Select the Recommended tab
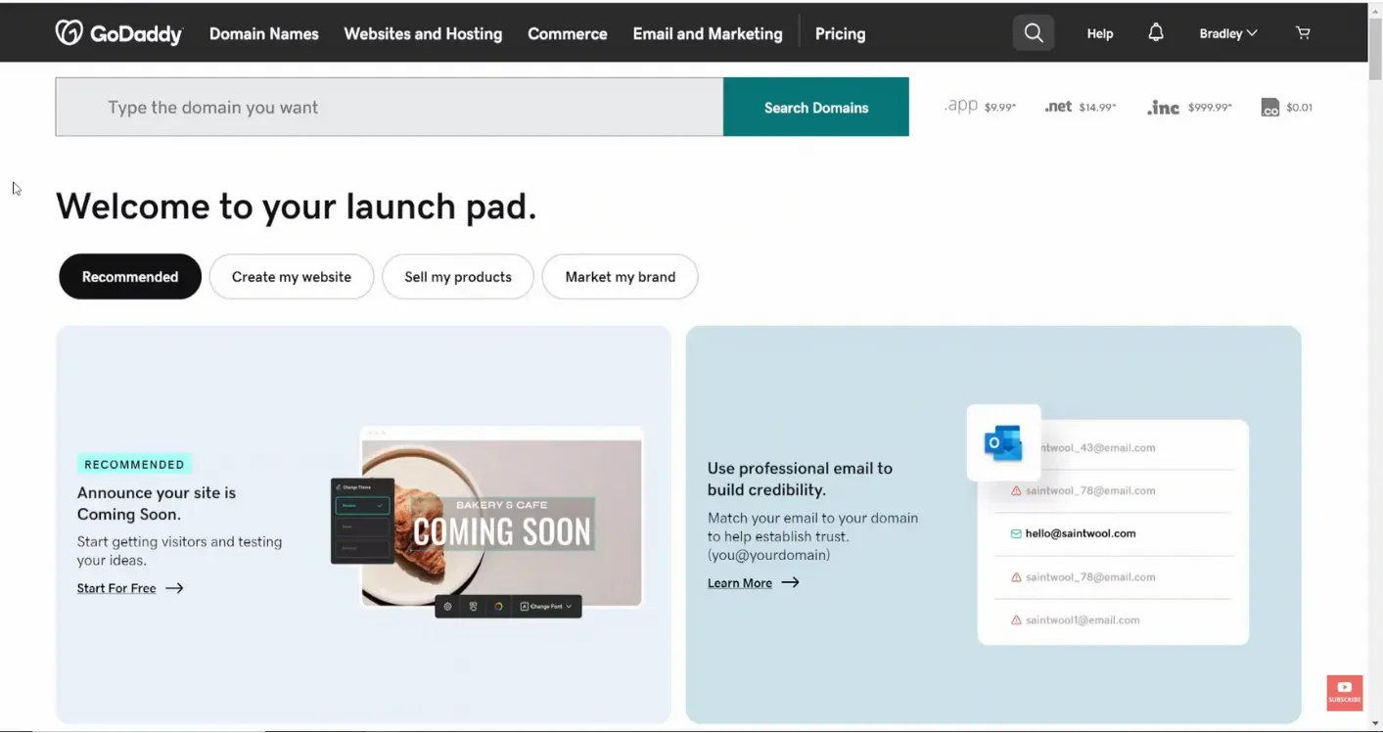The image size is (1383, 733). coord(130,277)
